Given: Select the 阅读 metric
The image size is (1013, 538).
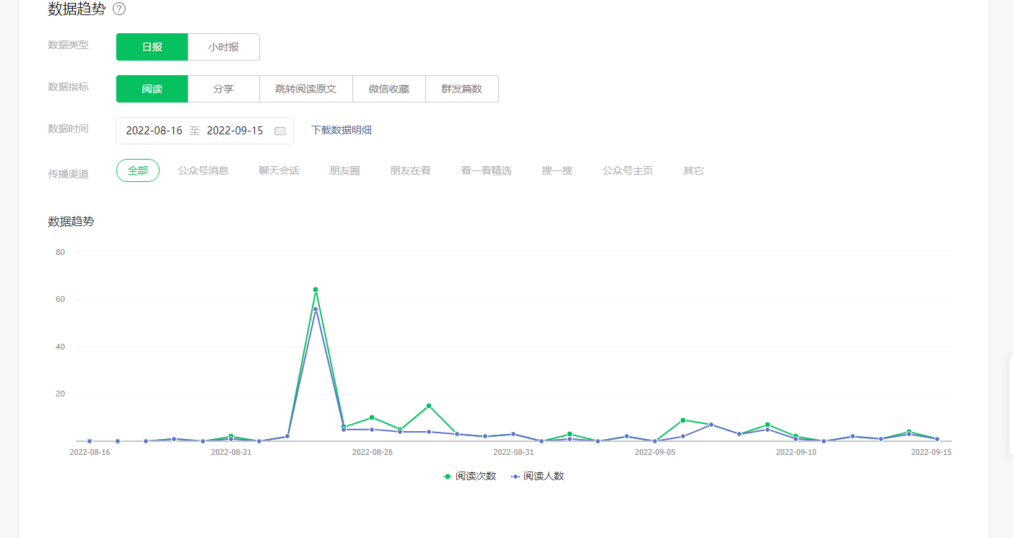Looking at the screenshot, I should click(152, 89).
